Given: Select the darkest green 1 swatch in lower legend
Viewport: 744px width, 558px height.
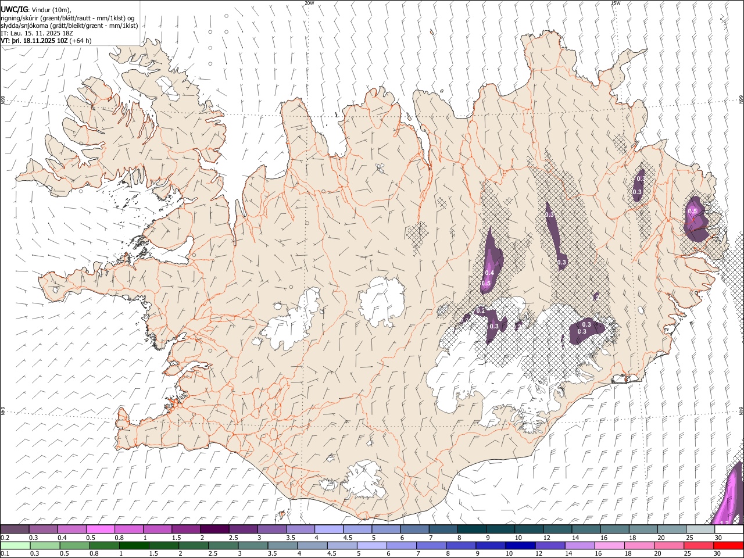Looking at the screenshot, I should (134, 546).
